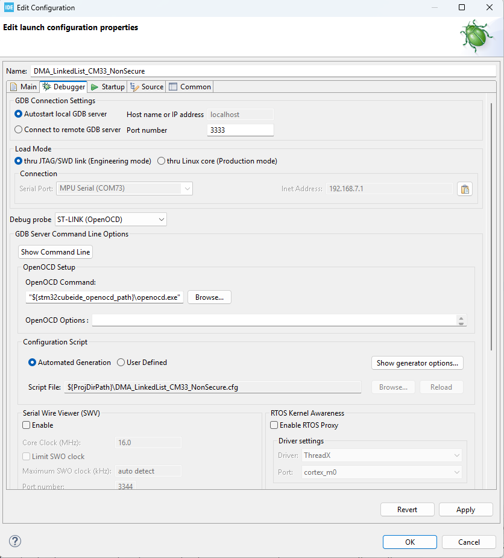Open the RTOS Port cortex_m0 dropdown

[382, 472]
